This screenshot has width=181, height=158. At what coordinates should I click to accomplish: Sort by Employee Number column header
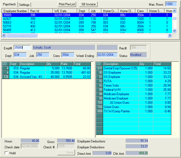pos(15,11)
